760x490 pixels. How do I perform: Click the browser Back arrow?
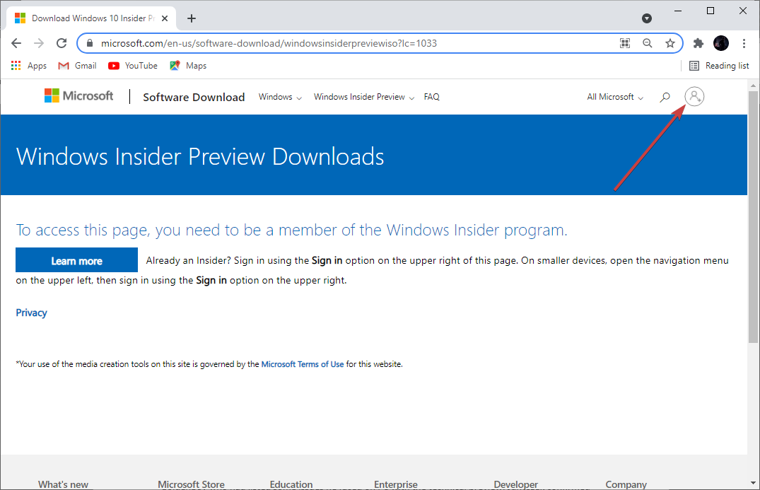[16, 43]
